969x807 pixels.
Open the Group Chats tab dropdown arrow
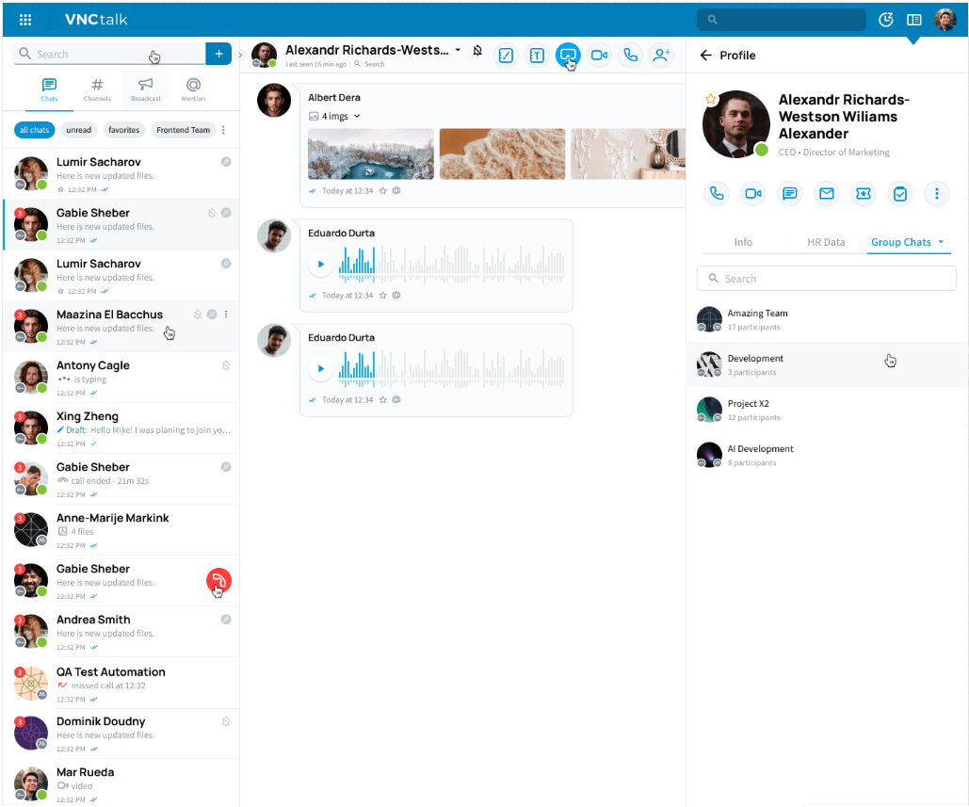pos(941,242)
